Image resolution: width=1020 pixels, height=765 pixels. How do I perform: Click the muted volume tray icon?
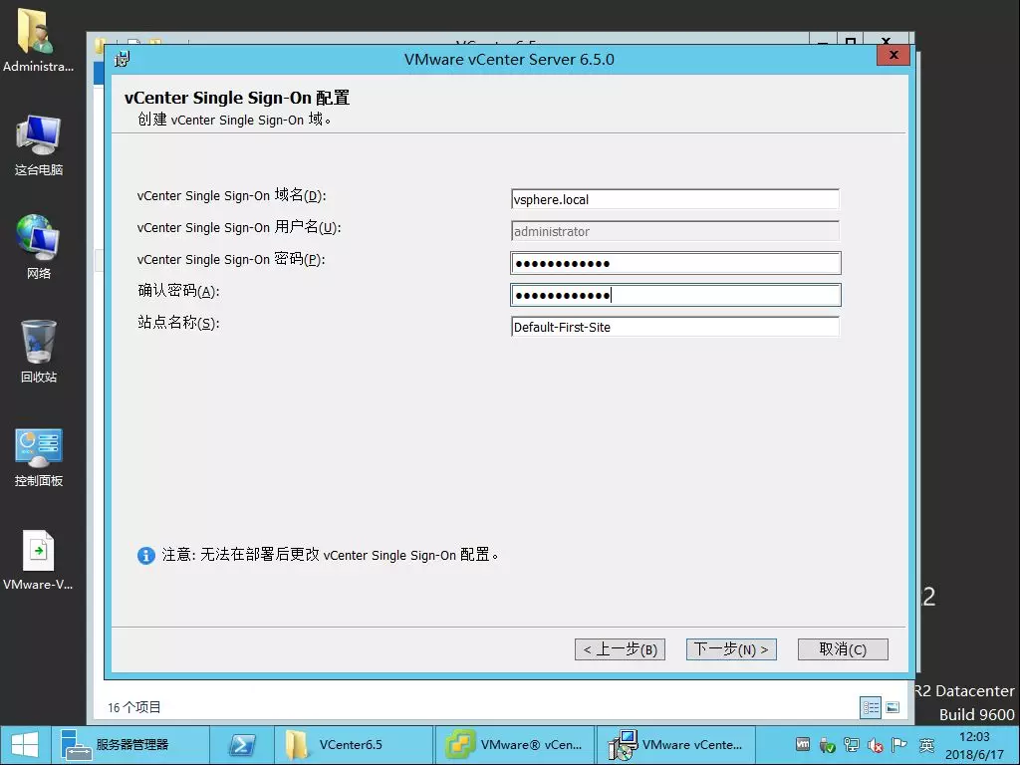click(x=876, y=745)
